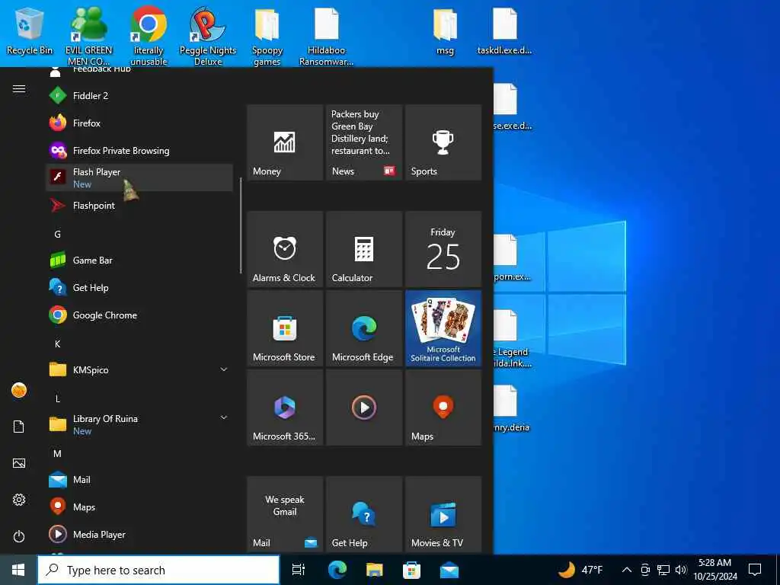
Task: Open Mail in the app list
Action: click(x=139, y=480)
